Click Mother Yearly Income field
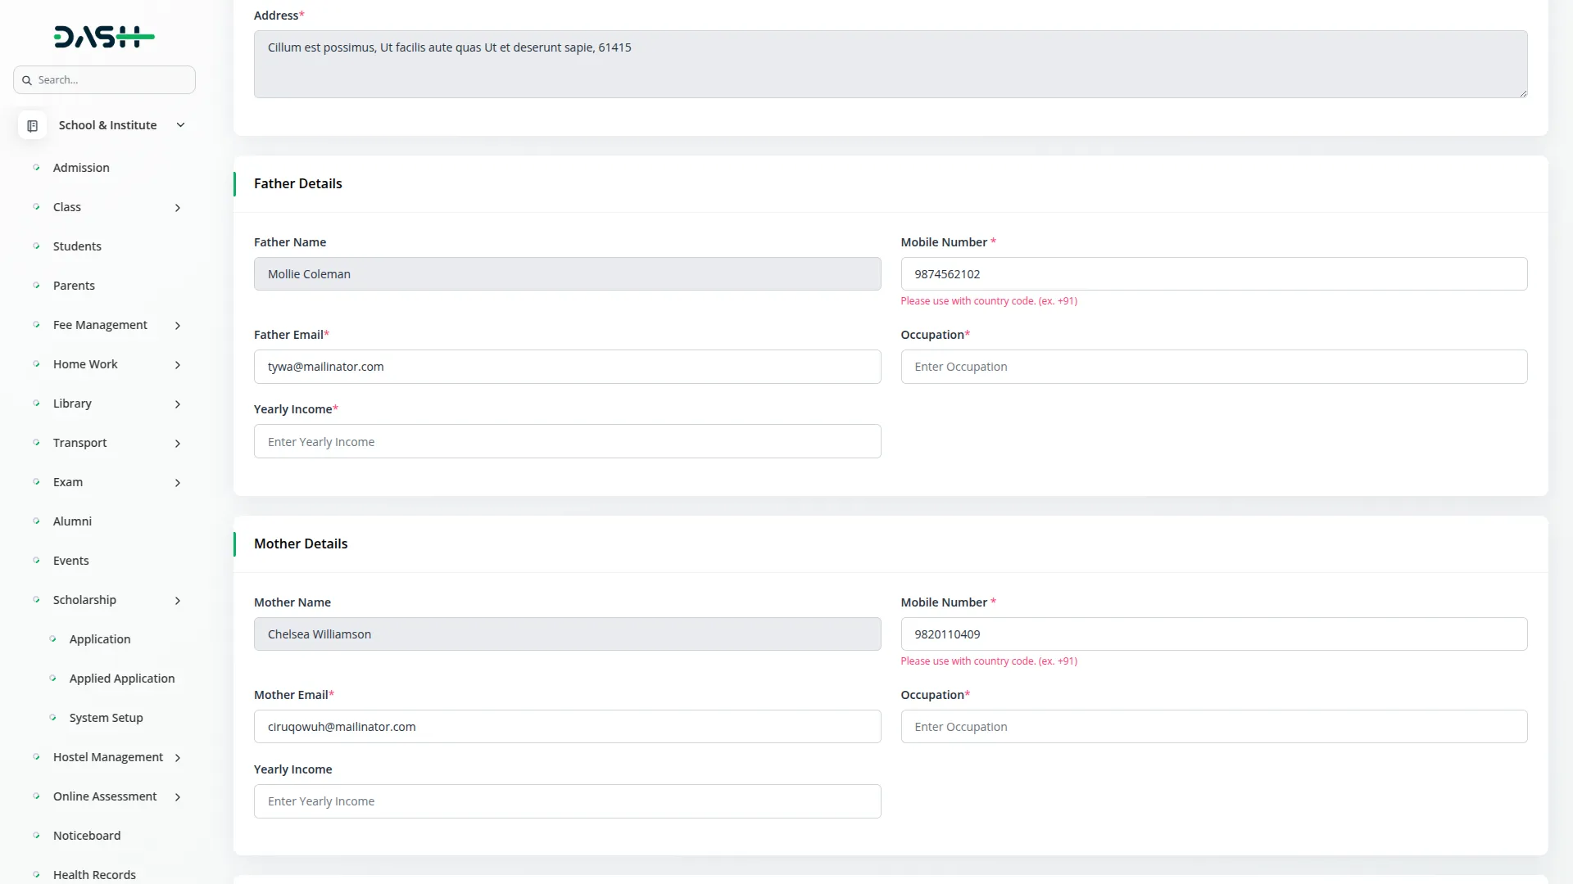The height and width of the screenshot is (884, 1573). [567, 801]
